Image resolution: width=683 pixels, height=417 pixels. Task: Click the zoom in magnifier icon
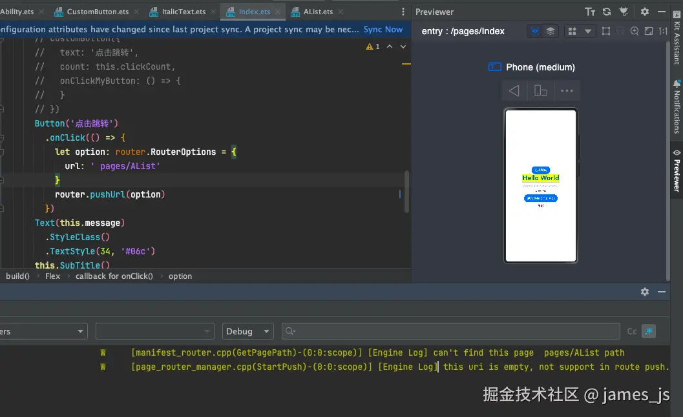(635, 31)
